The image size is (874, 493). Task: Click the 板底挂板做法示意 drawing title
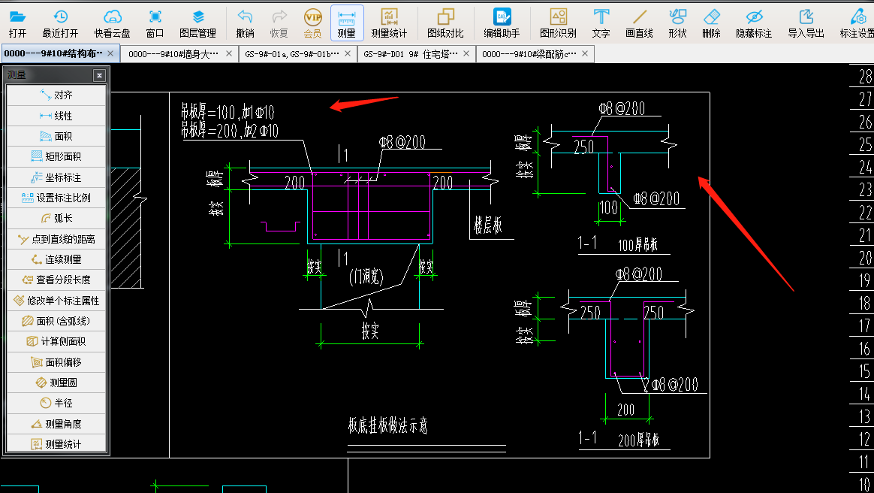(388, 426)
